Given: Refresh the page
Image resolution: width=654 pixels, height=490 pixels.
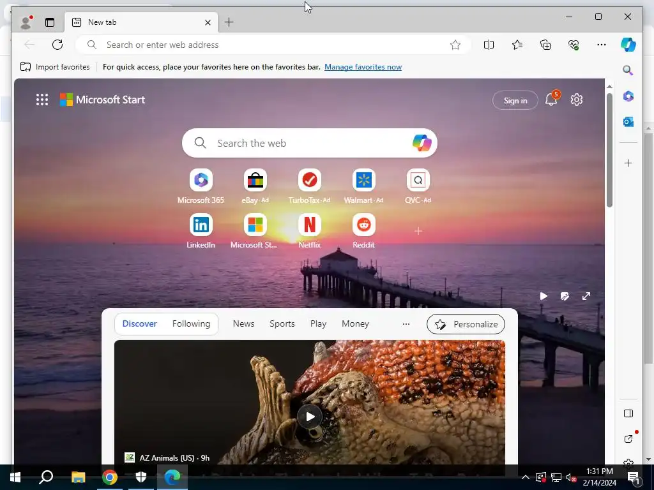Looking at the screenshot, I should (x=57, y=45).
